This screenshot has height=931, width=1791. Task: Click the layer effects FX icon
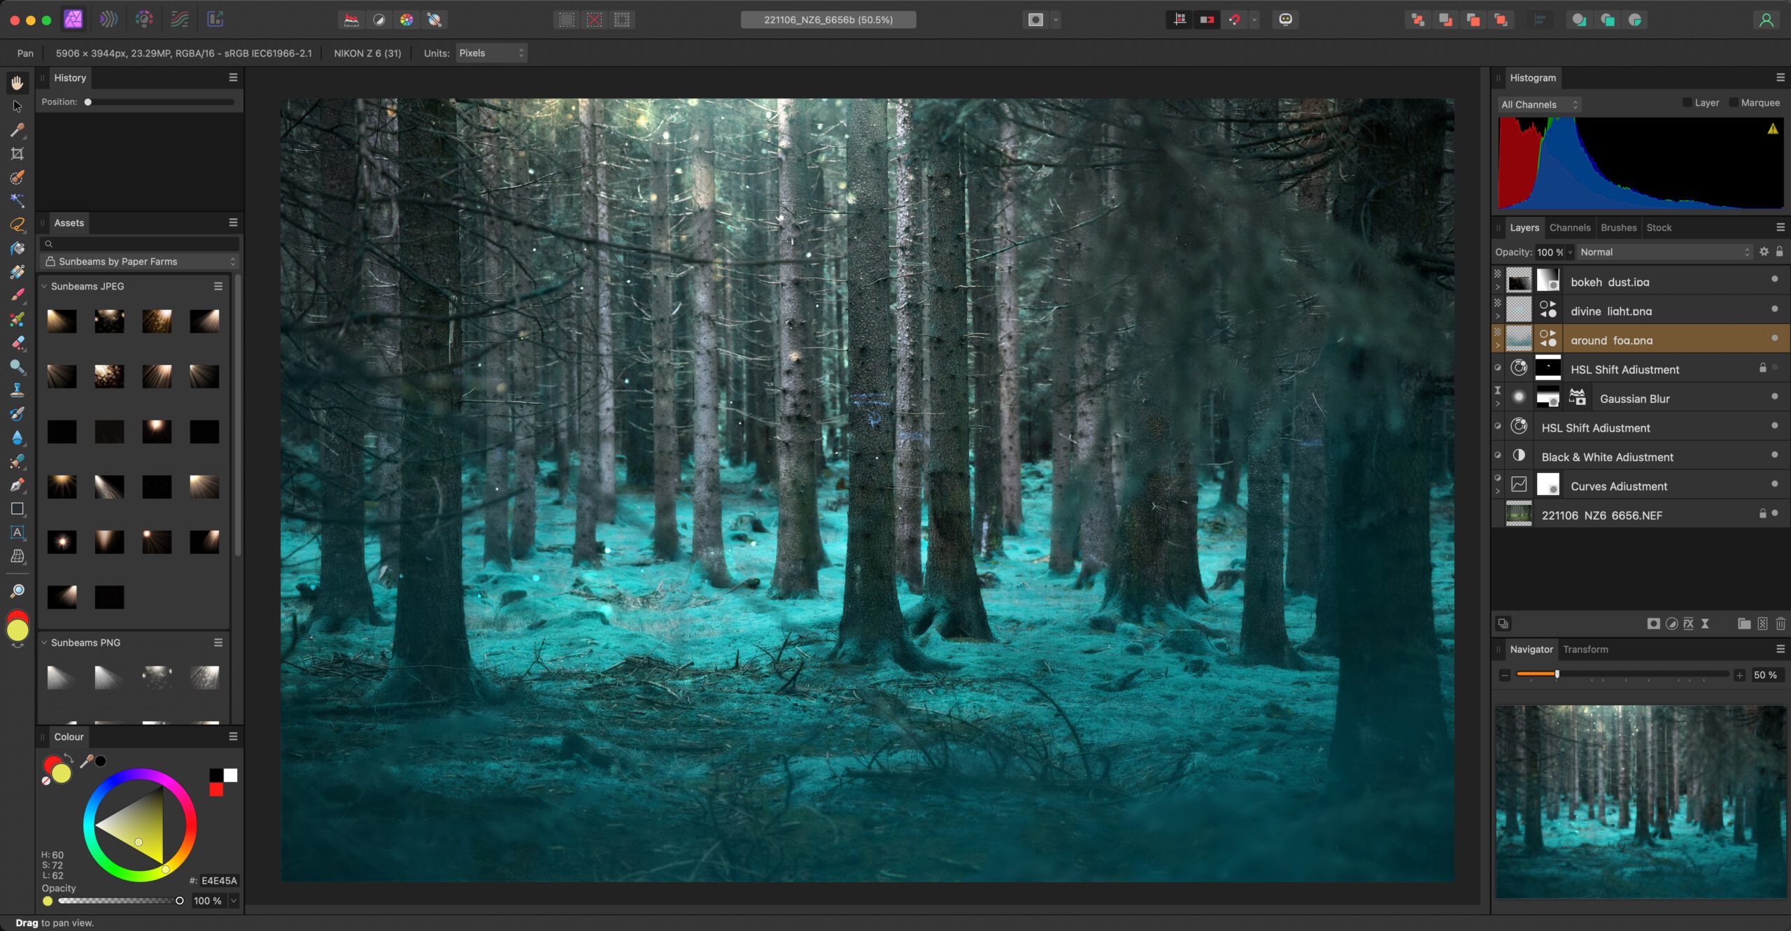(x=1688, y=623)
